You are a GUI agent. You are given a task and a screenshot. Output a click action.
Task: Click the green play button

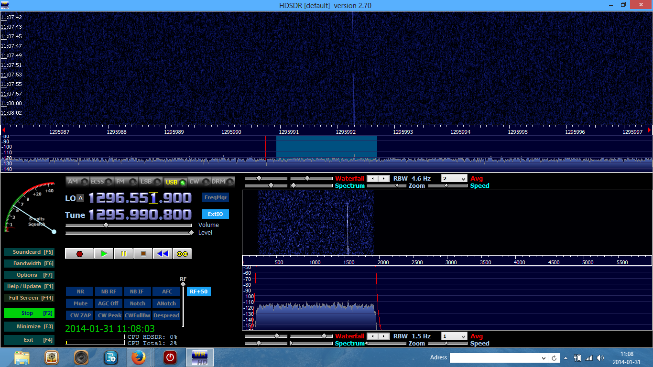(104, 254)
